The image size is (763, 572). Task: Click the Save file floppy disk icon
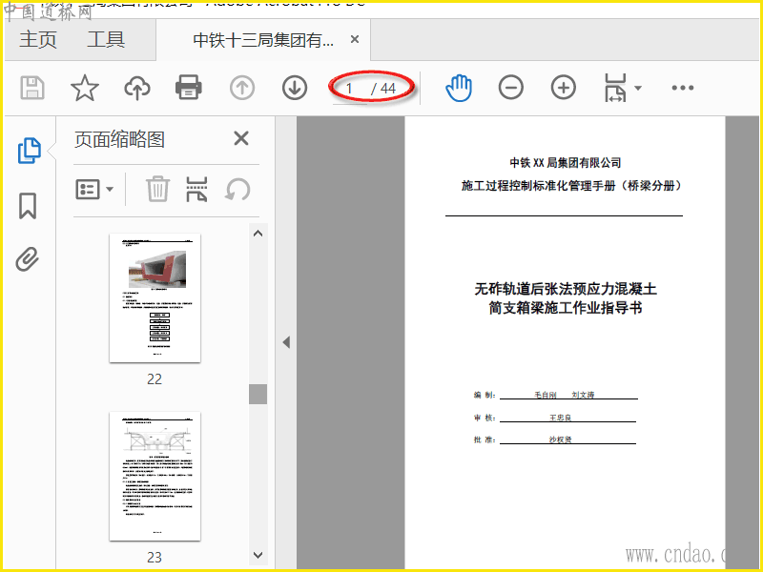(32, 88)
